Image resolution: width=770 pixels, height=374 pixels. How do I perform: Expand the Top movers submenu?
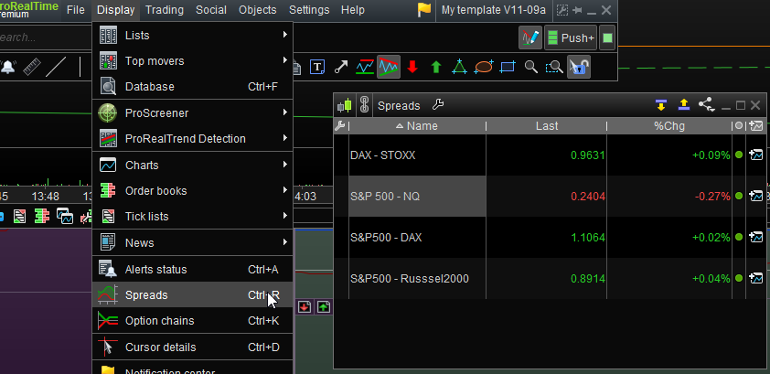192,61
